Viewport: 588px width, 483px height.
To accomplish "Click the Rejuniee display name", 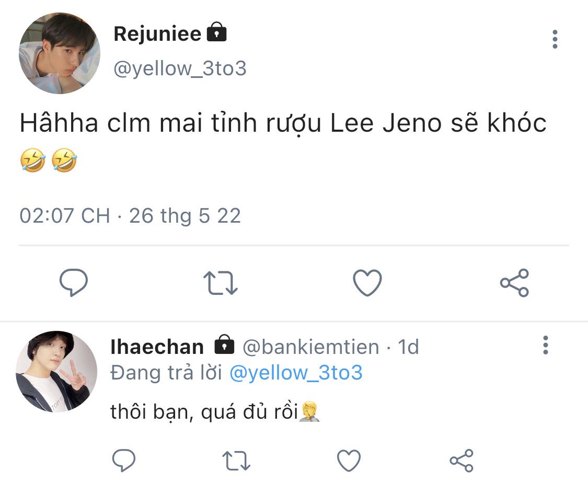I will click(x=157, y=34).
